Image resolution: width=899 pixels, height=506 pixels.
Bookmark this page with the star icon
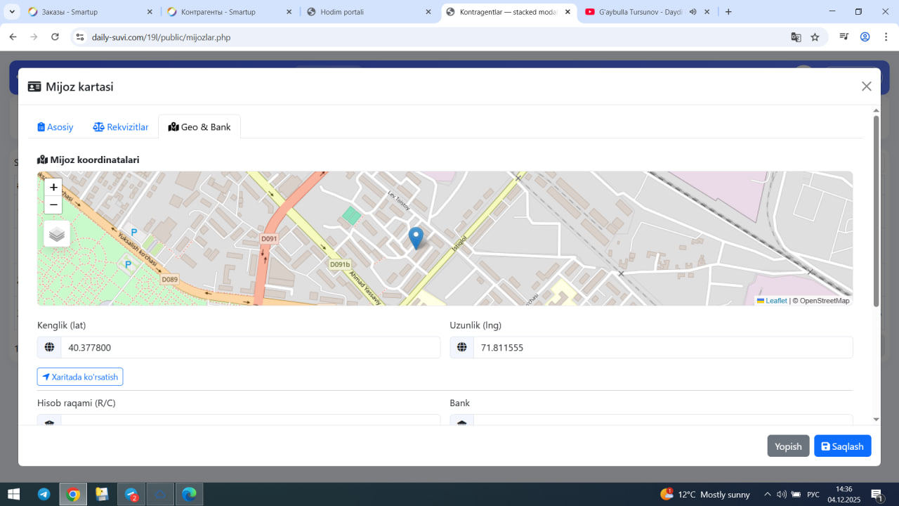tap(815, 37)
